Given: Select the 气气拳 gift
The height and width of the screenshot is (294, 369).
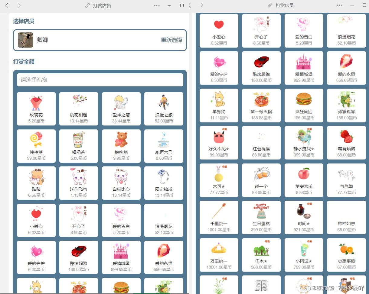Looking at the screenshot, I should (346, 180).
